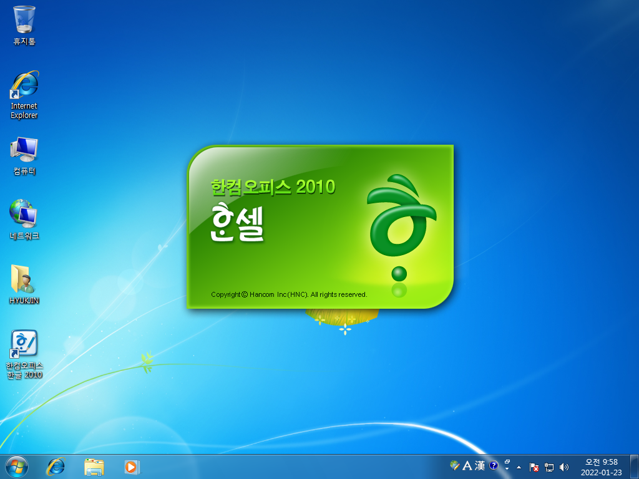Toggle the IME 'A' Korean/English mode
639x479 pixels.
(x=467, y=465)
